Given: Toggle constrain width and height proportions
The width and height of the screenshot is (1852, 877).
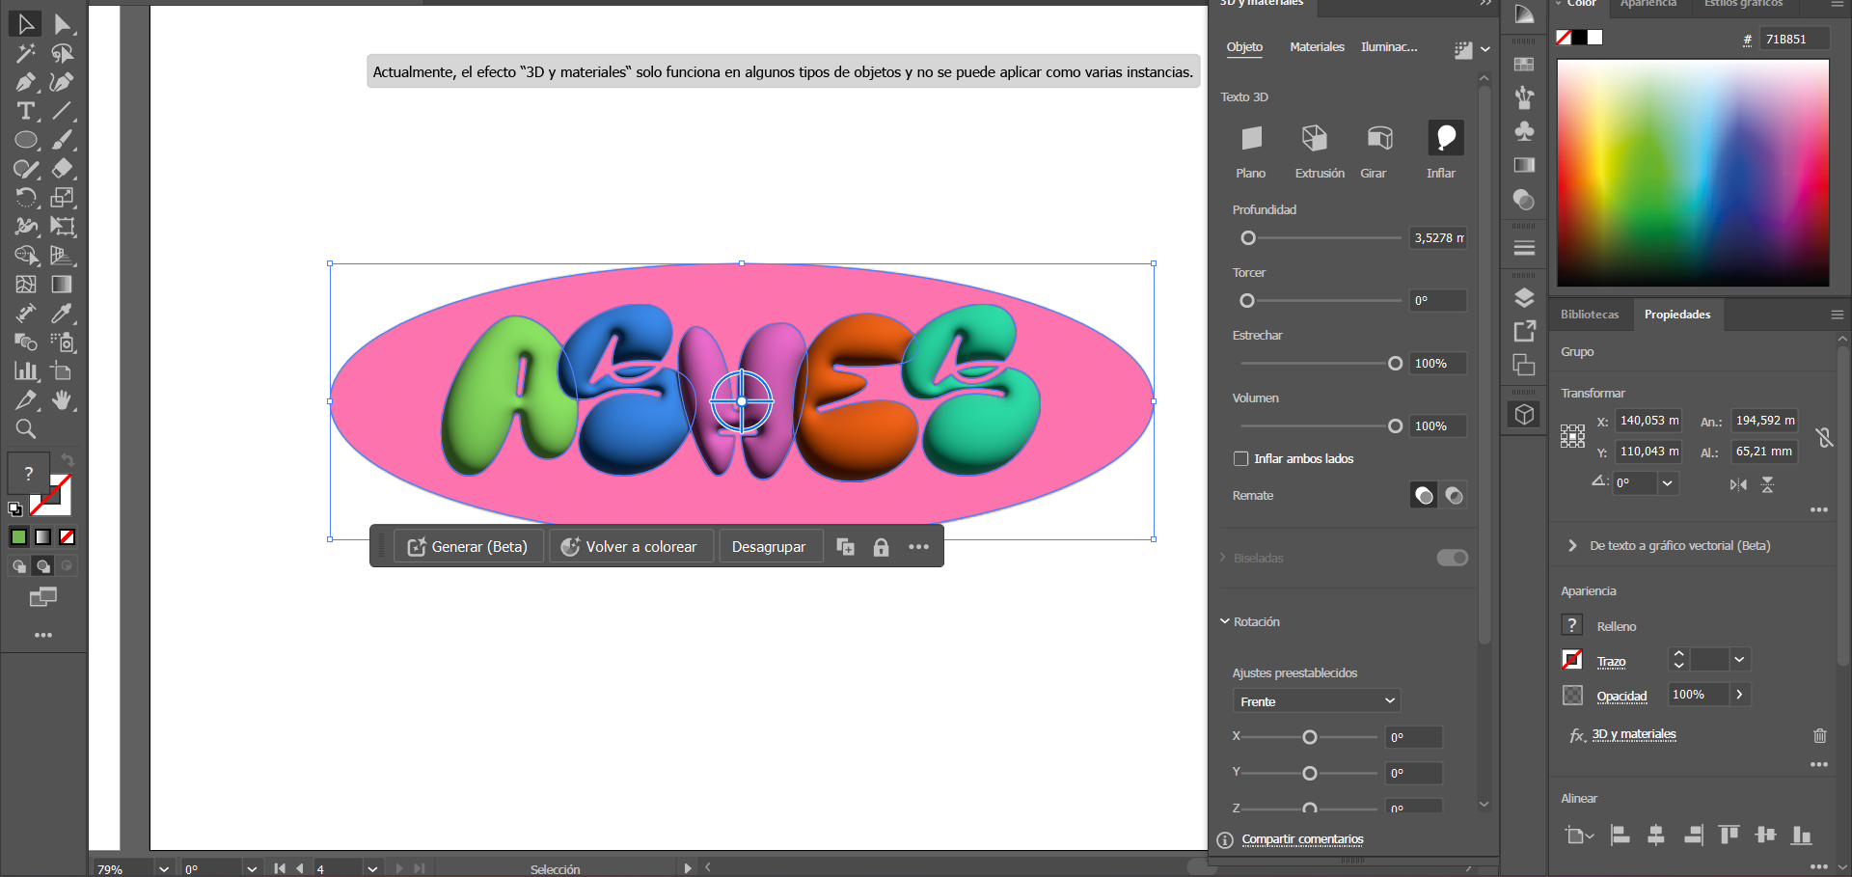Looking at the screenshot, I should coord(1824,437).
